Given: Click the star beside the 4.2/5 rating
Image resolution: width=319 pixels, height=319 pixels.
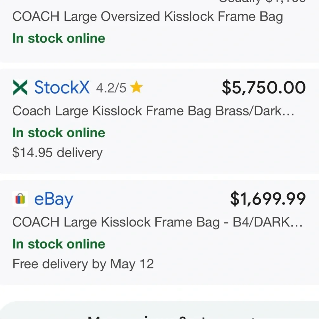Looking at the screenshot, I should [137, 87].
